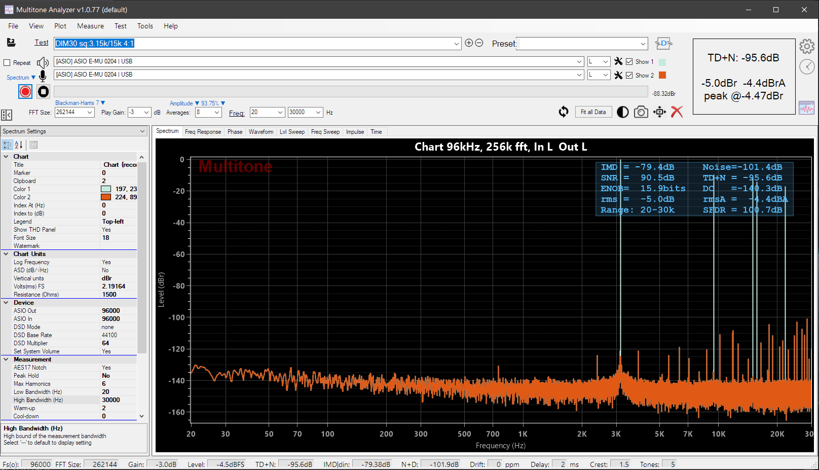The image size is (819, 470).
Task: Click the Blackman-Harris 7 window selector
Action: tap(80, 103)
